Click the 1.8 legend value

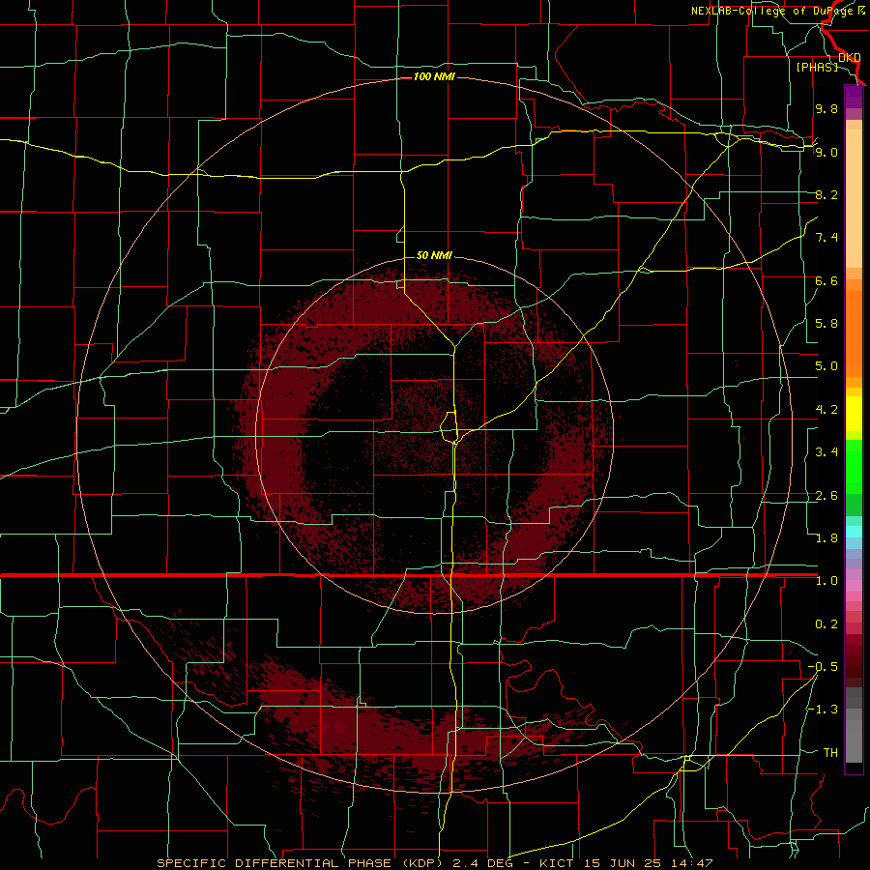[826, 538]
